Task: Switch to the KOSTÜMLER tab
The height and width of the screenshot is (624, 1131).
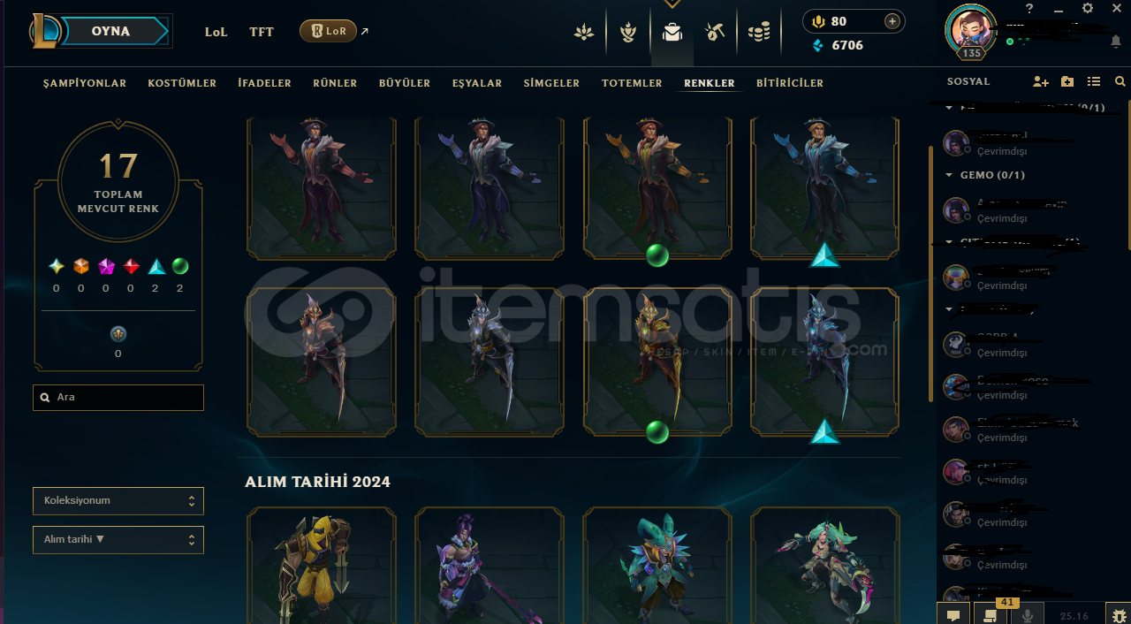Action: click(x=182, y=83)
